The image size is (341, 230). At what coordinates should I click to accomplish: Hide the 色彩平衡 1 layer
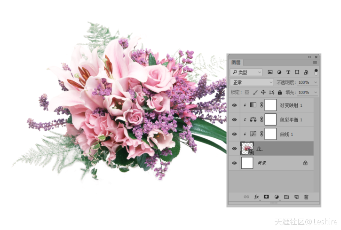(234, 119)
